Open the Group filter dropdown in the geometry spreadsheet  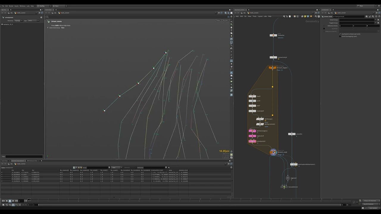110,167
